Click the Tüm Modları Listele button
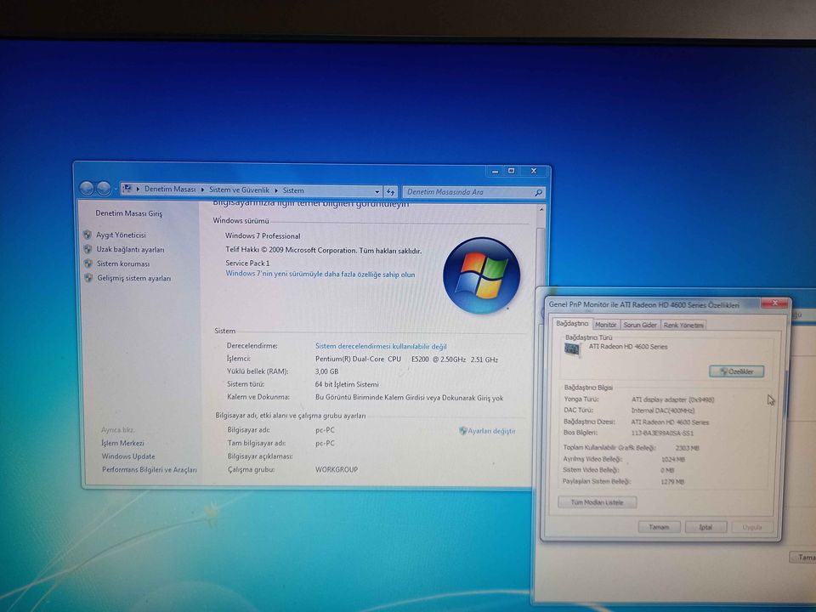Image resolution: width=816 pixels, height=612 pixels. click(x=597, y=502)
